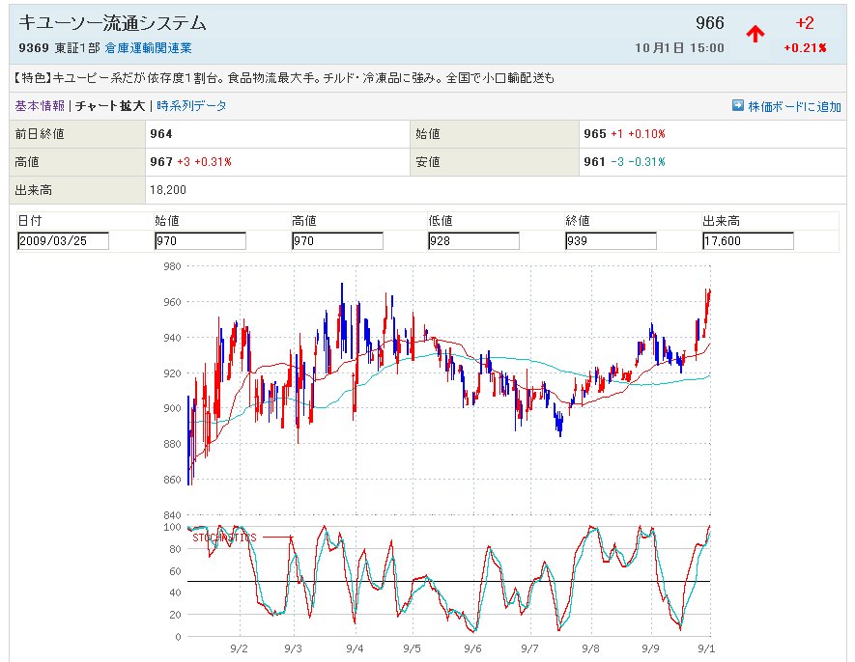
Task: Click the red up arrow price indicator
Action: [x=755, y=35]
